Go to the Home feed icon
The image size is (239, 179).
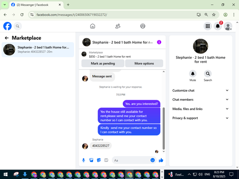(x=93, y=26)
